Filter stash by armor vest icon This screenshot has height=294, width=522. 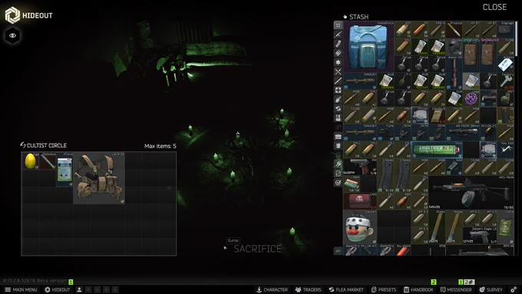click(x=338, y=118)
